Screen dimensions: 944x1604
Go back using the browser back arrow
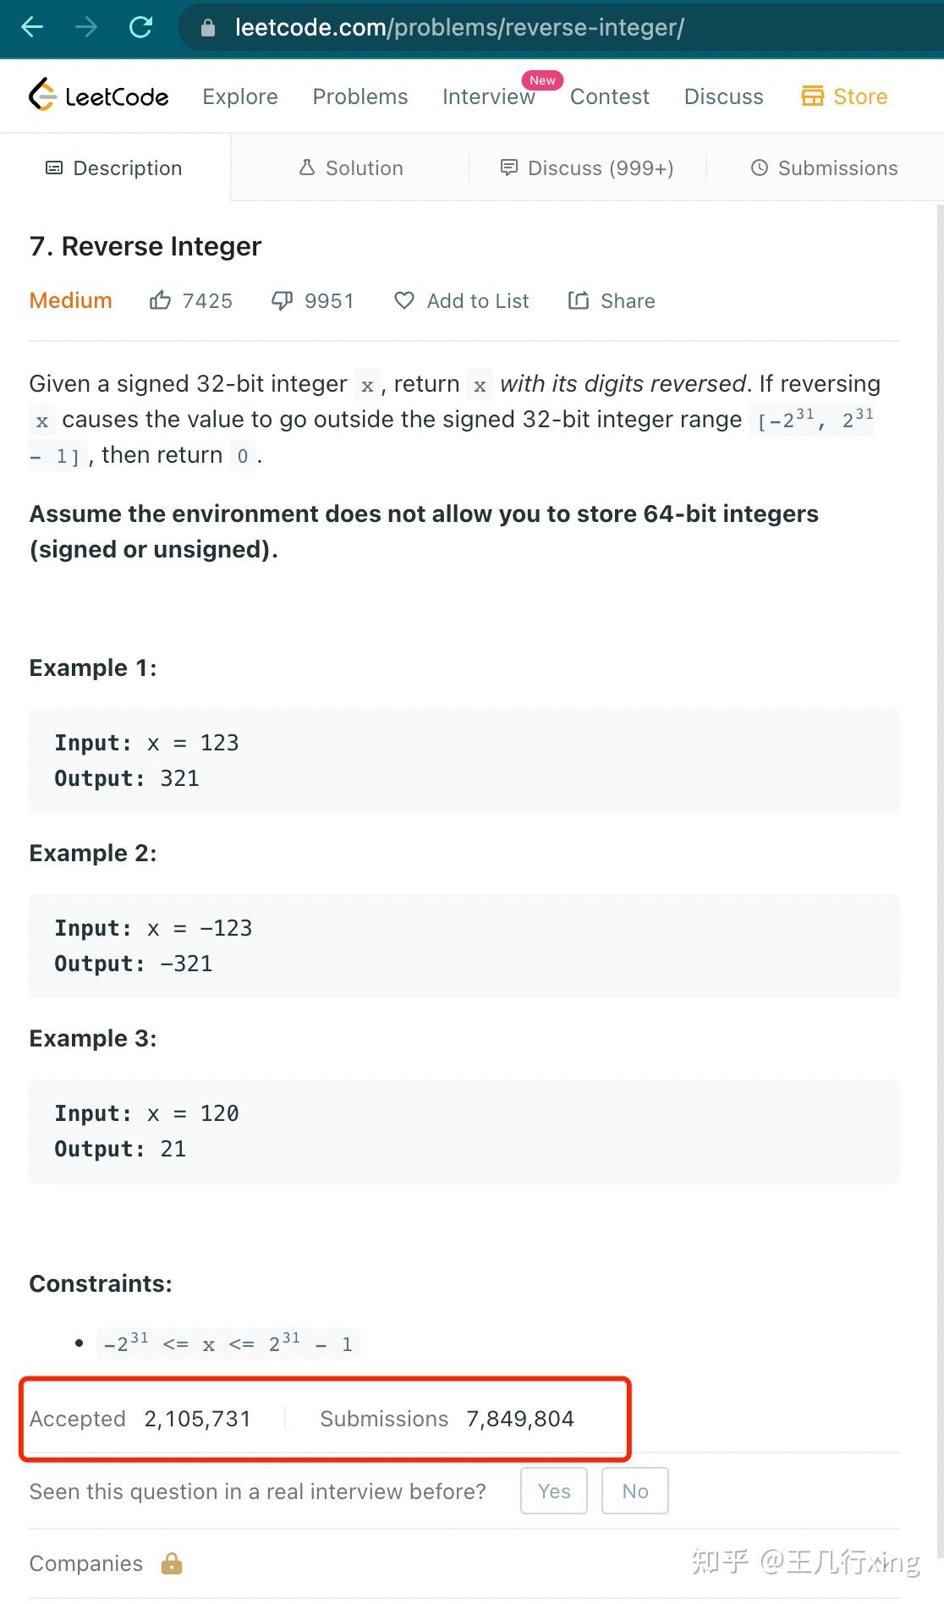30,27
